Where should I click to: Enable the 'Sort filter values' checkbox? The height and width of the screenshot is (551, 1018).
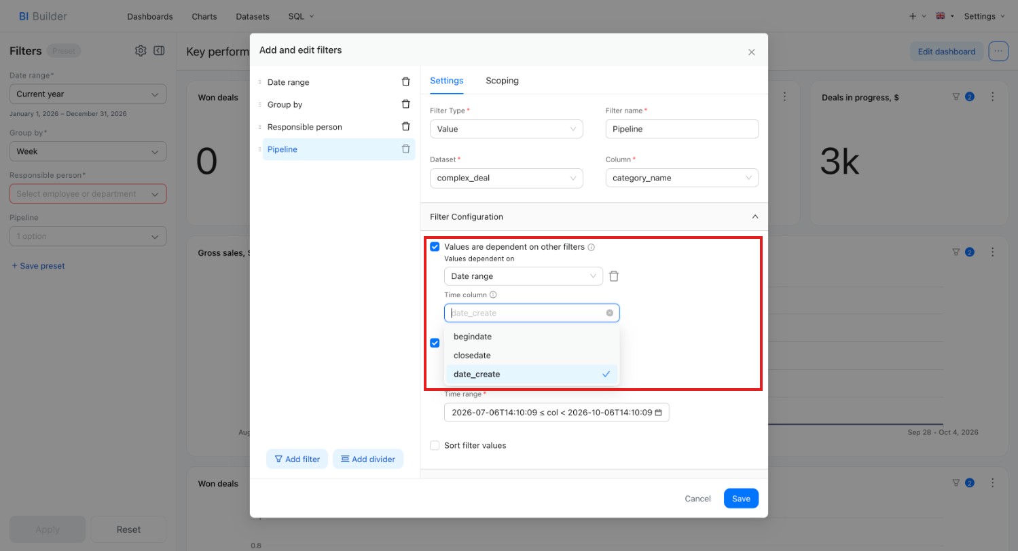(x=435, y=446)
